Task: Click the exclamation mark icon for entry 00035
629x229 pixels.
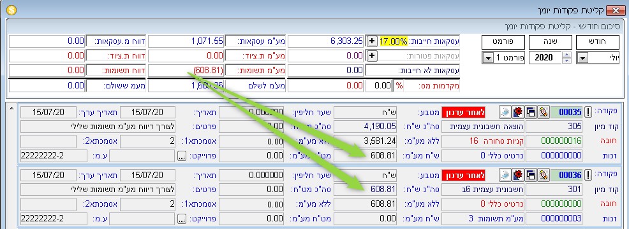Action: (x=588, y=113)
